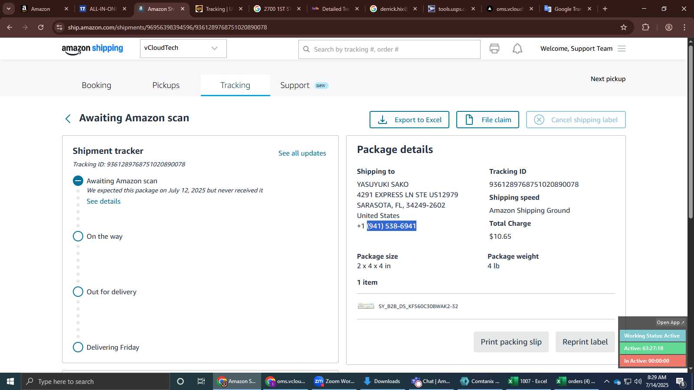Switch to Tracking UPS browser tab
694x390 pixels.
click(x=219, y=9)
